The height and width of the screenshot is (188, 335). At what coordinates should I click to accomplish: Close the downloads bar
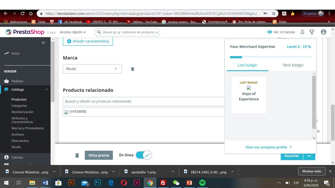pos(330,171)
